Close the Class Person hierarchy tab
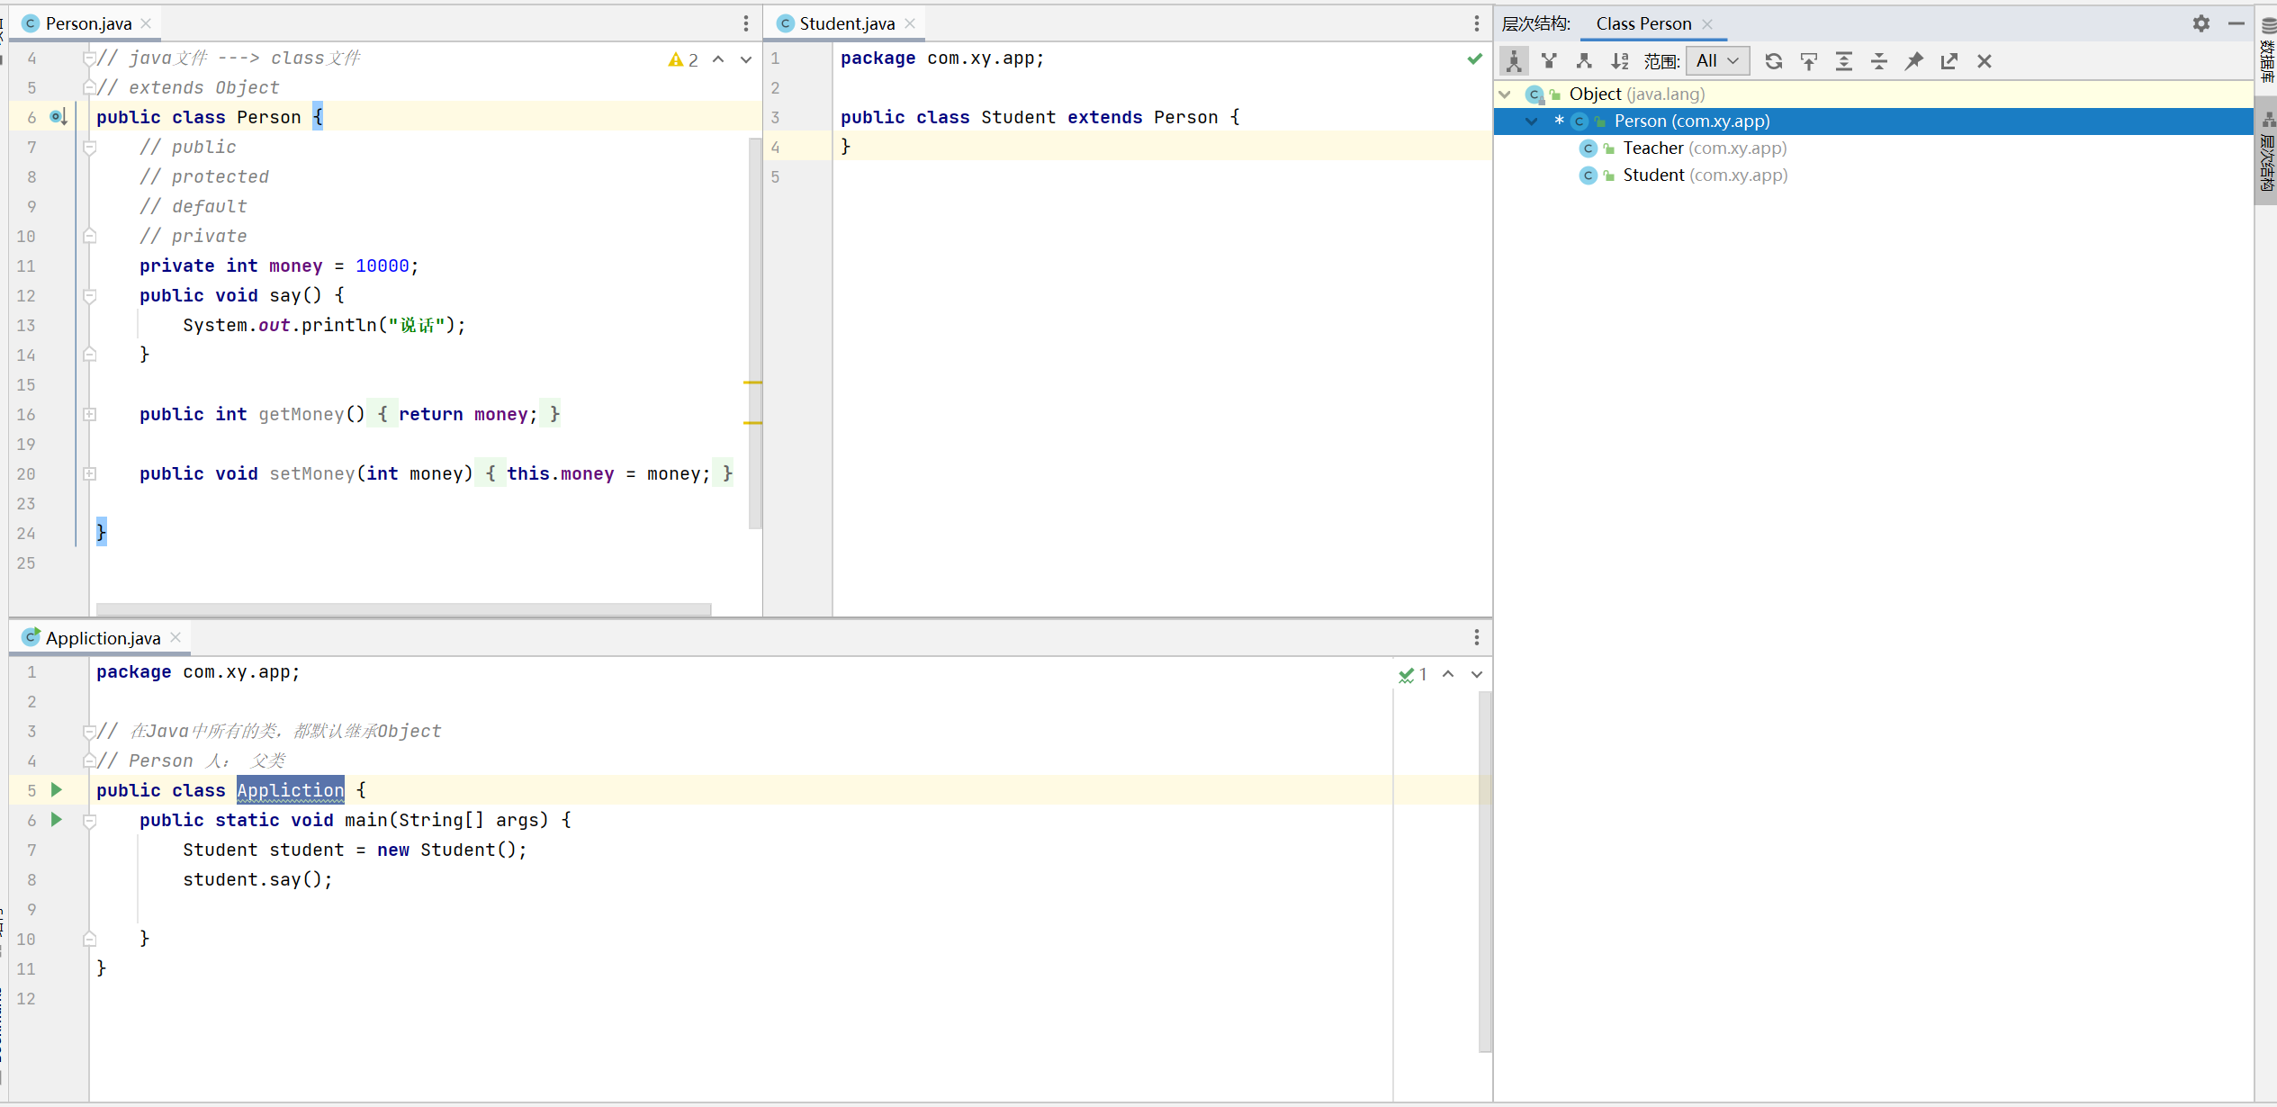This screenshot has height=1107, width=2277. click(1707, 24)
